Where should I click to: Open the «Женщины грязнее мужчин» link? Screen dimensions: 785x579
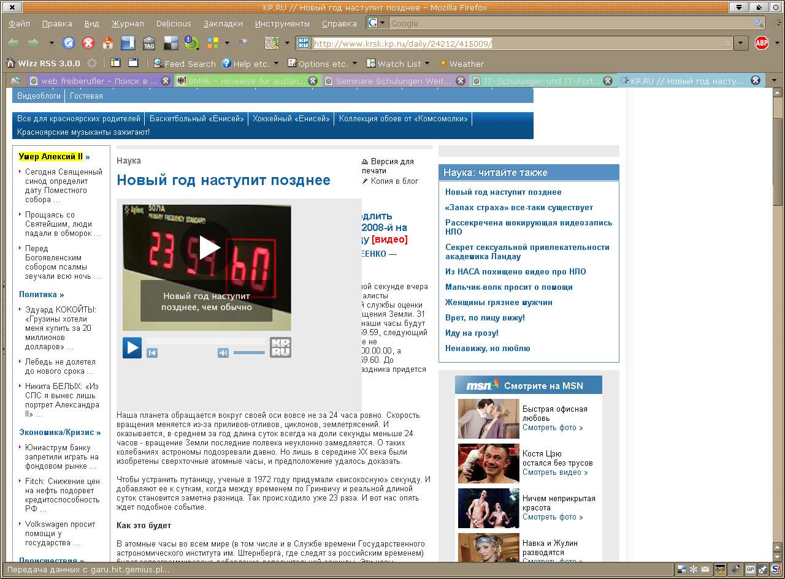(499, 302)
